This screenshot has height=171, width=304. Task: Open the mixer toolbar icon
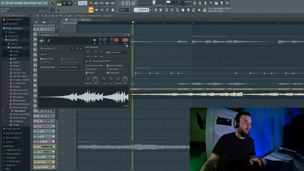pos(172,10)
